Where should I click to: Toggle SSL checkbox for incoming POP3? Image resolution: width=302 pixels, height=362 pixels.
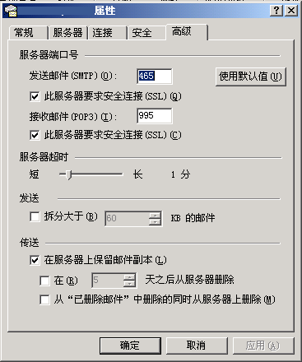35,135
